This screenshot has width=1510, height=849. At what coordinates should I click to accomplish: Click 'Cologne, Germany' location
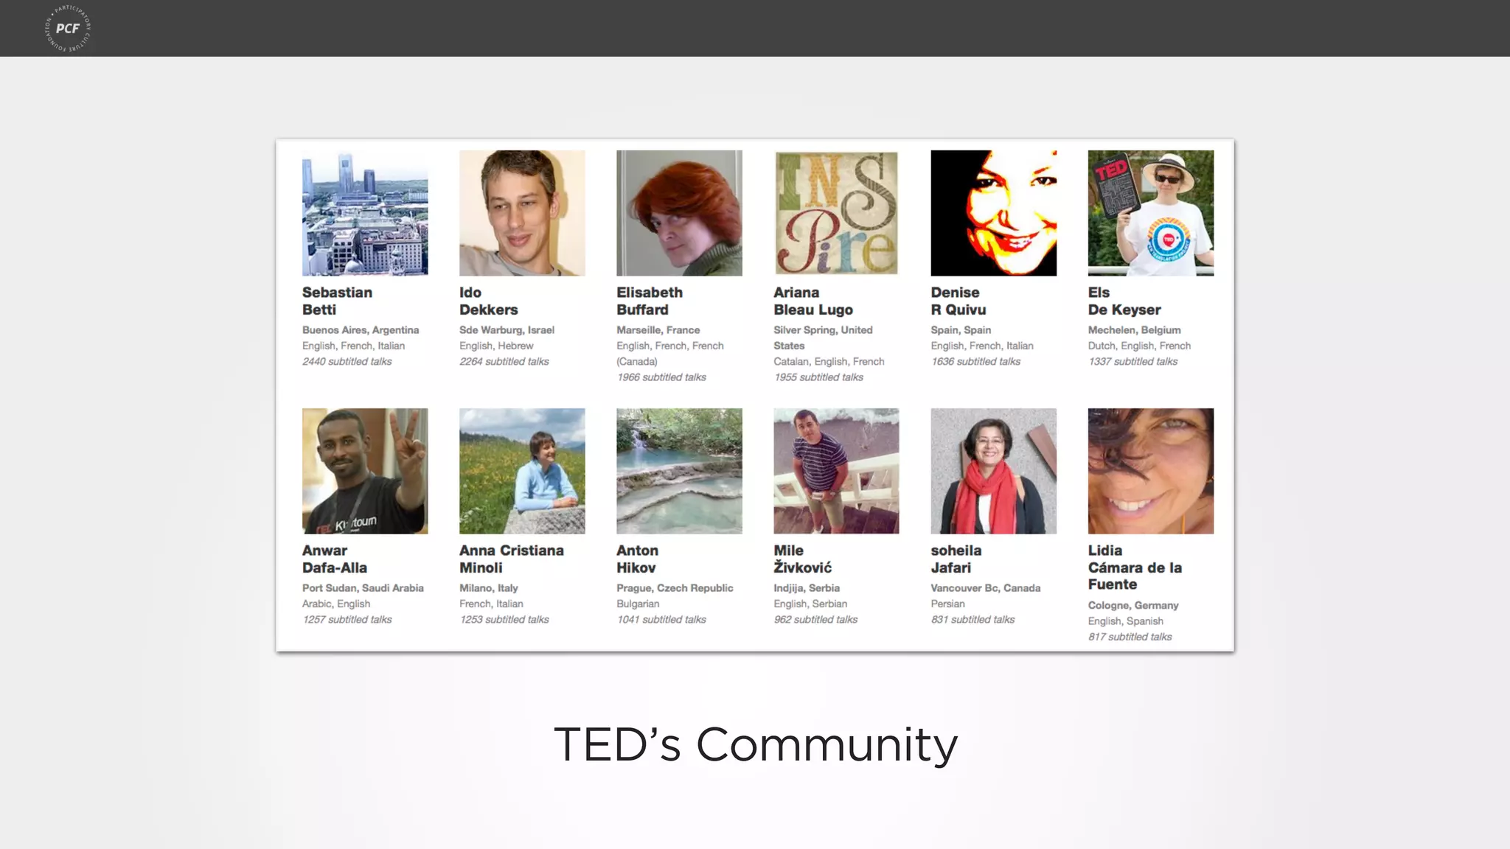click(1133, 604)
